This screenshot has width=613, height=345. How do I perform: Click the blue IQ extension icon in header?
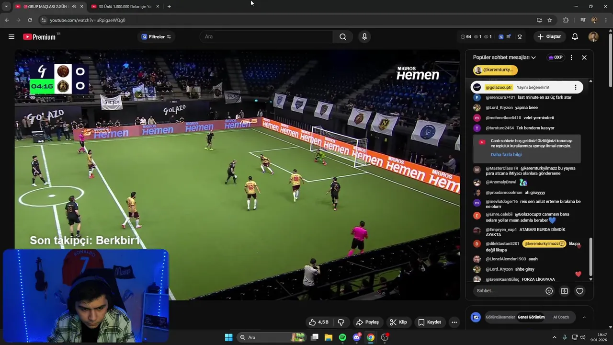pyautogui.click(x=501, y=37)
